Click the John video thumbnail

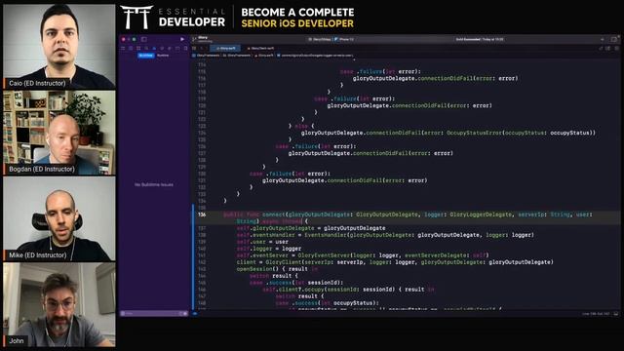pos(59,304)
